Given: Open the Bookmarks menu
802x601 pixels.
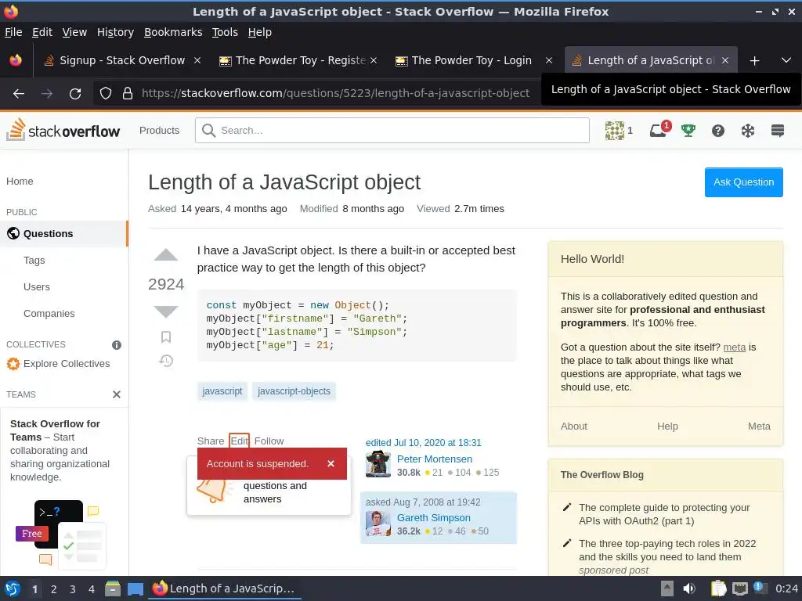Looking at the screenshot, I should [x=173, y=32].
